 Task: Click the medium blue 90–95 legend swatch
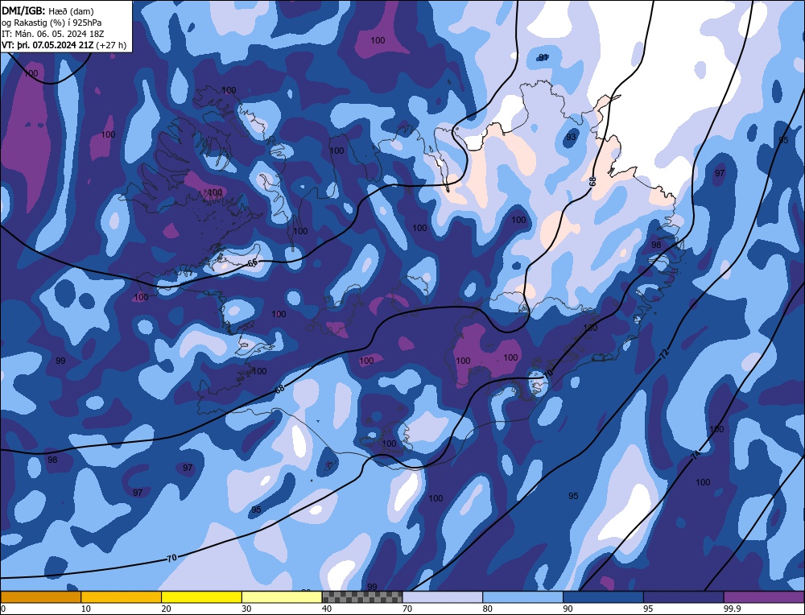(x=603, y=597)
